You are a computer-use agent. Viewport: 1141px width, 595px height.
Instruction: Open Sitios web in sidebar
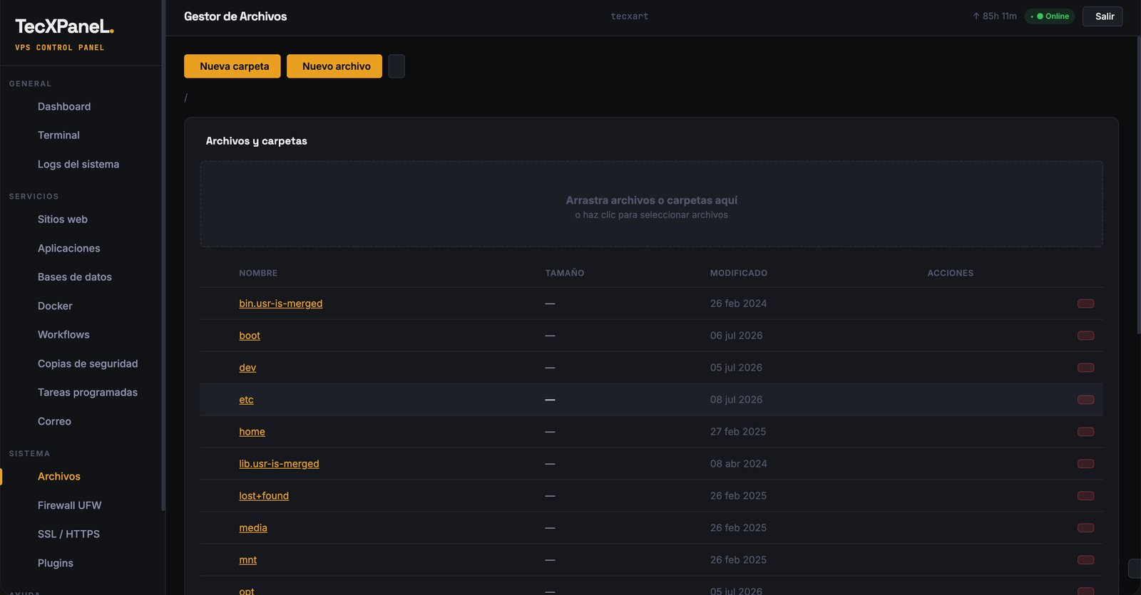tap(63, 219)
